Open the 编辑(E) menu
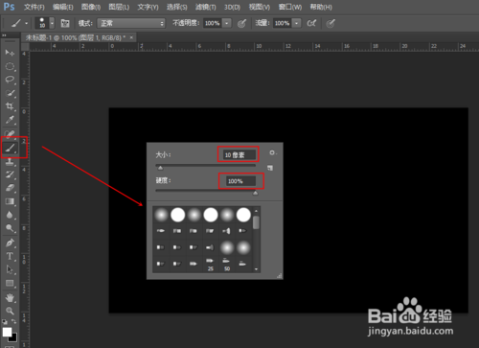This screenshot has width=479, height=348. [x=62, y=7]
